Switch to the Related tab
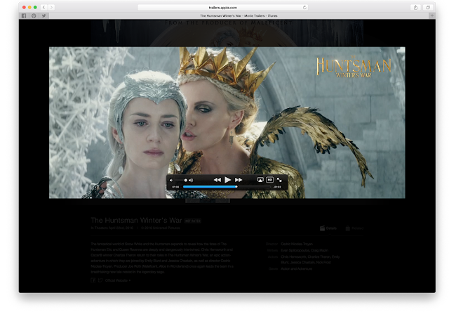The width and height of the screenshot is (449, 319). pyautogui.click(x=354, y=228)
